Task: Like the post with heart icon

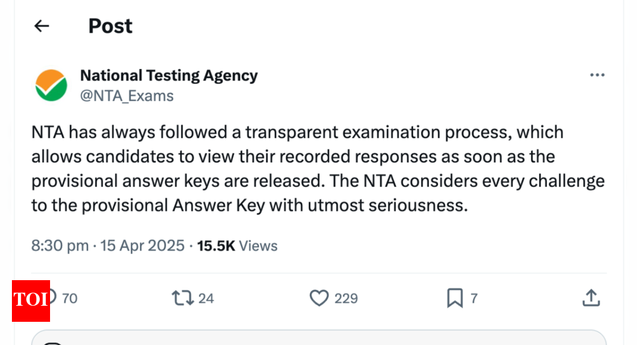Action: pos(319,298)
